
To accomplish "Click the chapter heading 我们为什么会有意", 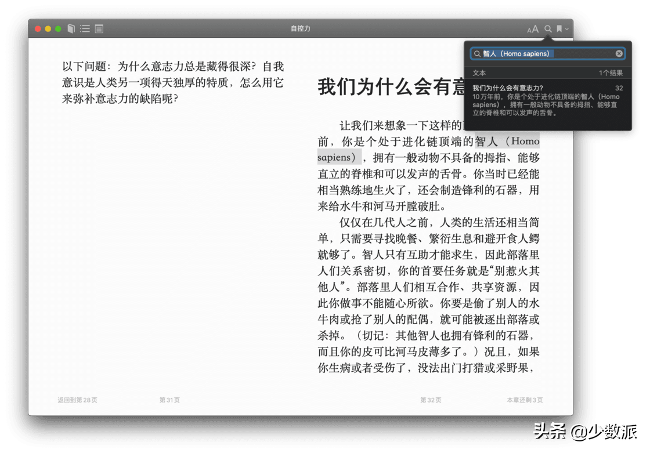I will [x=391, y=86].
